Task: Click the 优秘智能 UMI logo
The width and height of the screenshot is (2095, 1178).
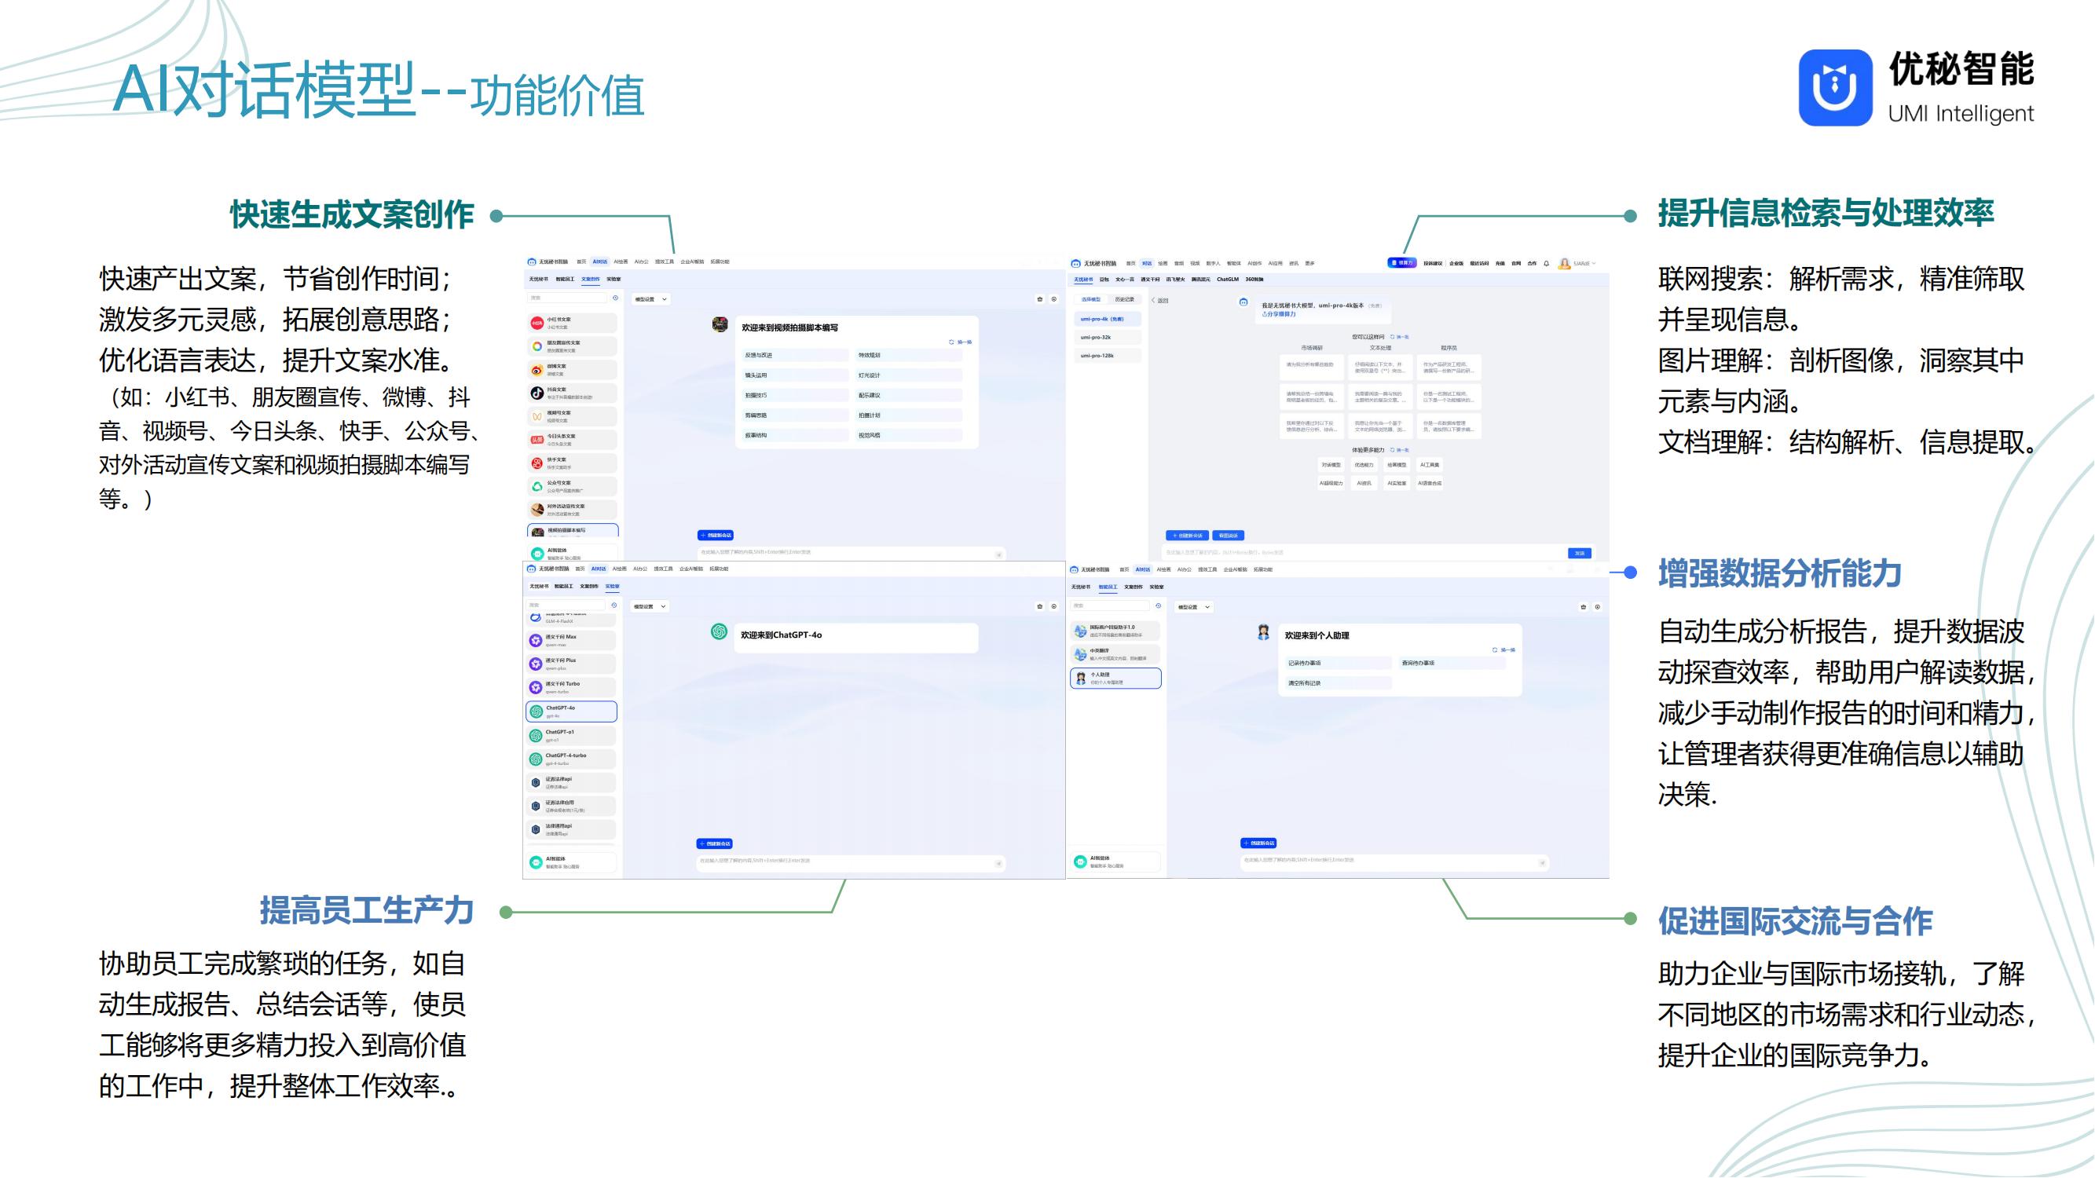Action: [x=1835, y=88]
